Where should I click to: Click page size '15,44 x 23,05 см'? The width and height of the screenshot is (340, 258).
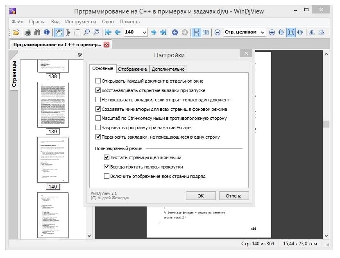pos(300,244)
